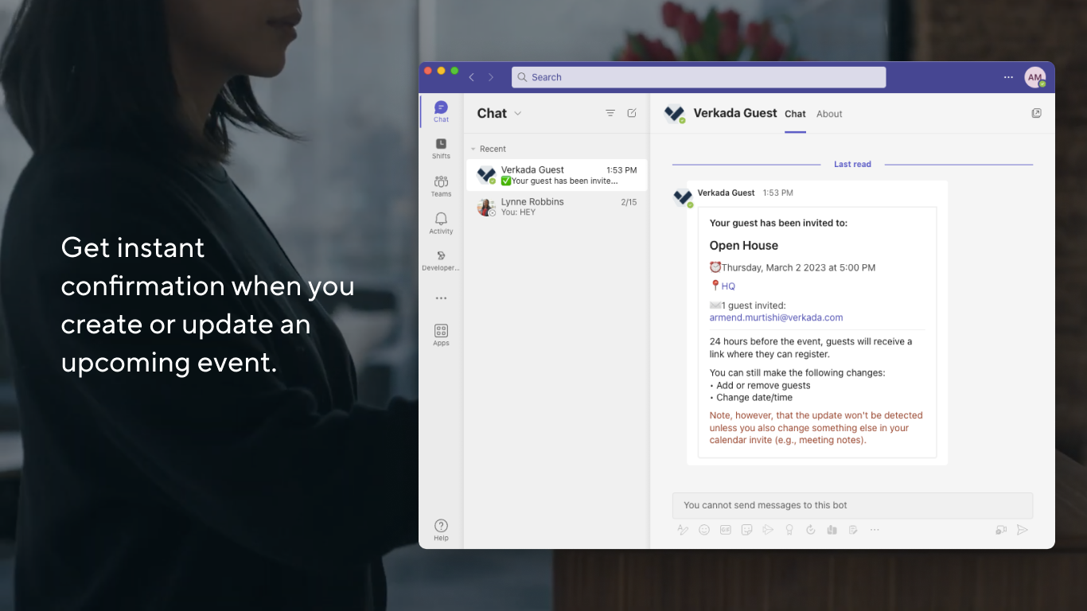
Task: Select the Lynne Robbins conversation
Action: click(556, 207)
